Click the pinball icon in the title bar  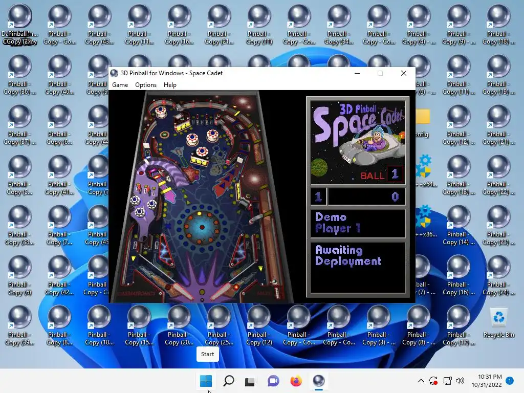(x=114, y=73)
